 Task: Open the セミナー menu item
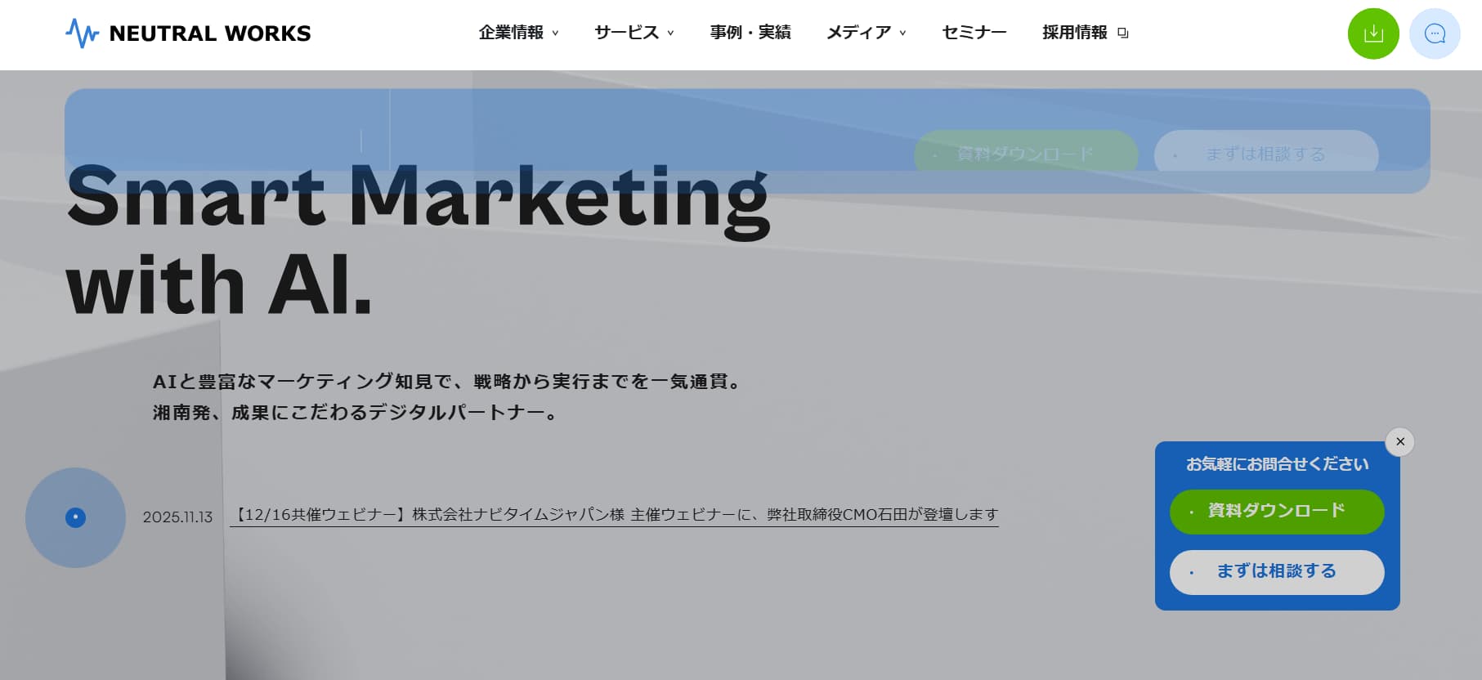pyautogui.click(x=974, y=33)
